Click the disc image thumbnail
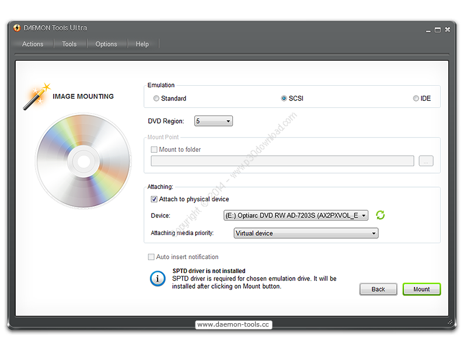 83,161
